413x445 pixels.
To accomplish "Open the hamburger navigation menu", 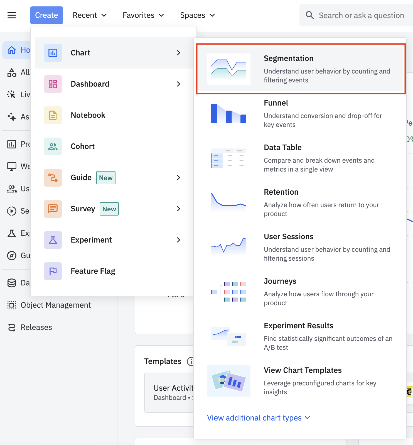I will coord(12,15).
